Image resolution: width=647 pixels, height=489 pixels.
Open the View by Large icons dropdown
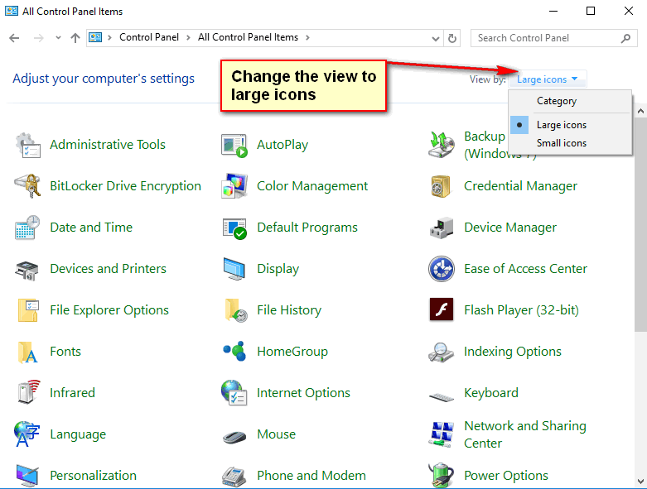point(548,79)
